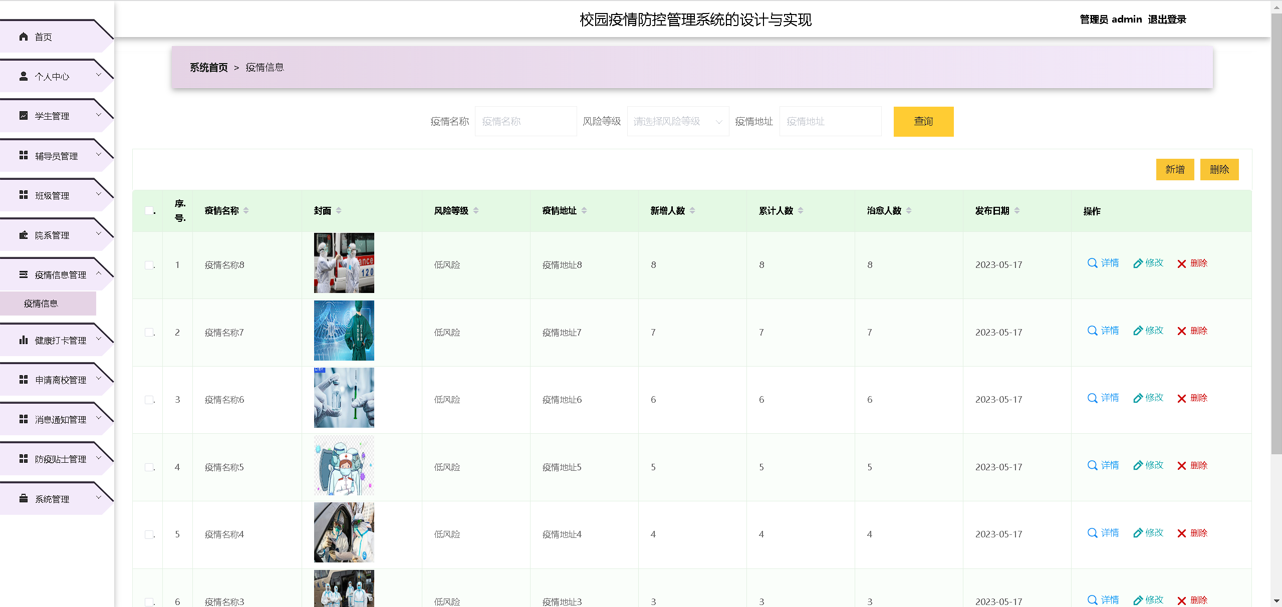Click red X delete icon for 疫情名称6
Screen dimensions: 1282x607
[1182, 399]
